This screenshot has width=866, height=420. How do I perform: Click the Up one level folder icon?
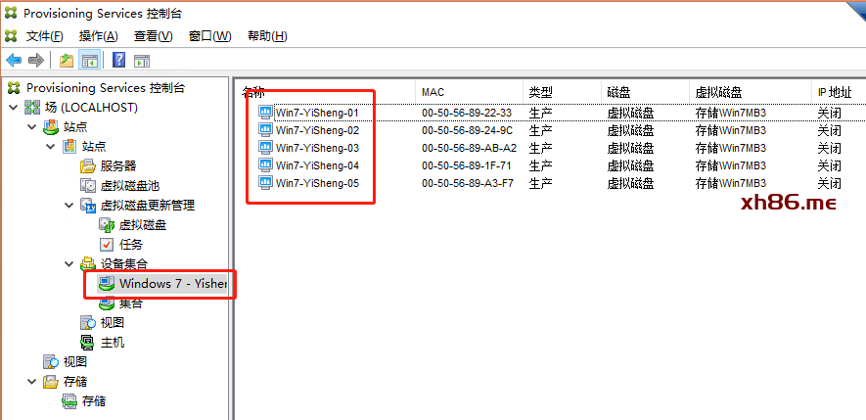67,61
